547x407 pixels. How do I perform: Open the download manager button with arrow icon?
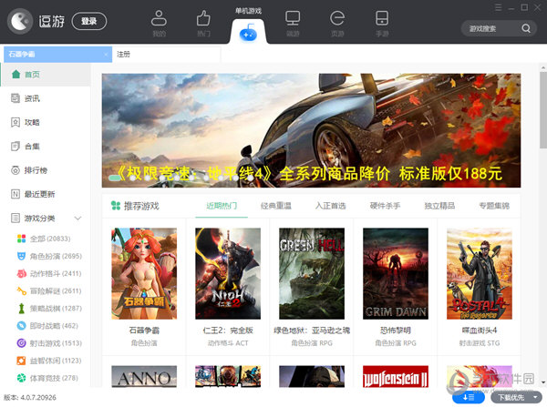click(x=469, y=397)
